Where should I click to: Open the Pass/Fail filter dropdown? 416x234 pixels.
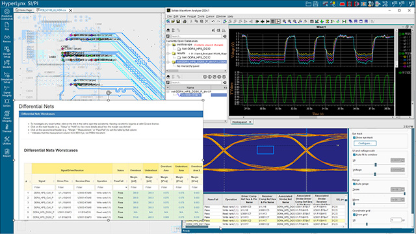tap(120, 187)
